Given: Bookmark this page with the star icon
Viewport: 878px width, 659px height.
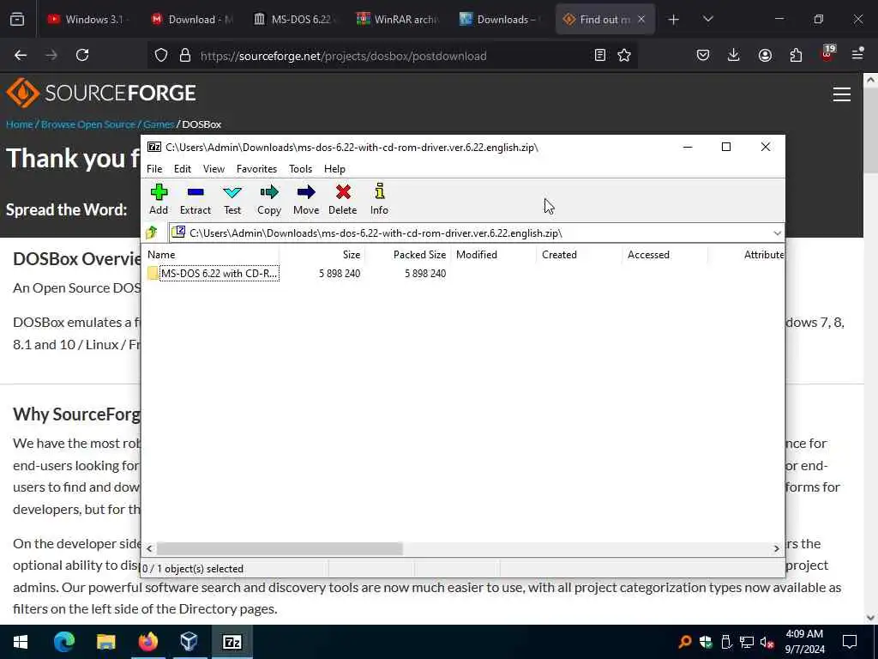Looking at the screenshot, I should (x=624, y=56).
